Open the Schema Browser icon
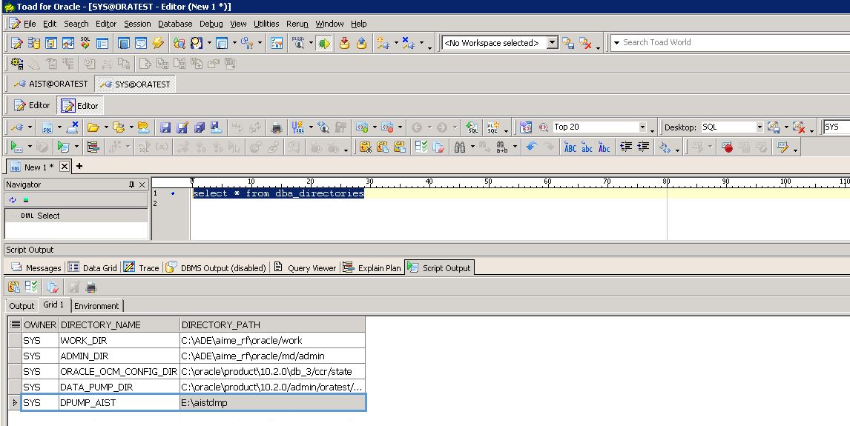The width and height of the screenshot is (850, 426). coord(33,43)
